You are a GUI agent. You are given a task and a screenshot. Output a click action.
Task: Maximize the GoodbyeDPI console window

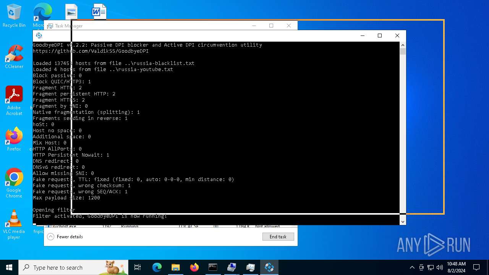click(x=380, y=36)
